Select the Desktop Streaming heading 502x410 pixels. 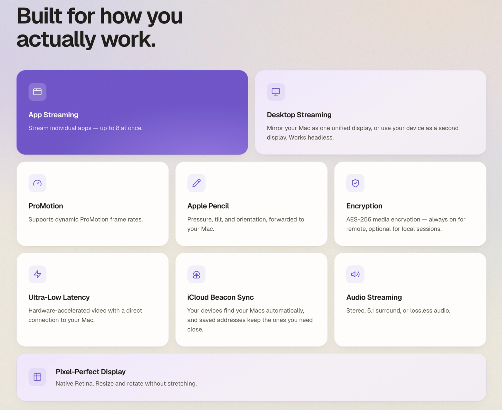click(299, 115)
